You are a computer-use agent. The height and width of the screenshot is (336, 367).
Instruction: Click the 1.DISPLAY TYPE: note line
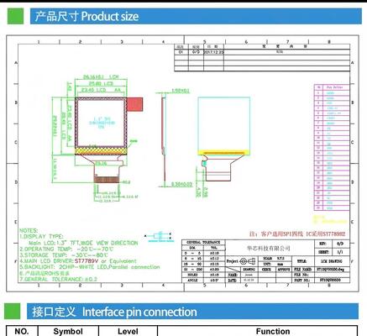coord(41,237)
